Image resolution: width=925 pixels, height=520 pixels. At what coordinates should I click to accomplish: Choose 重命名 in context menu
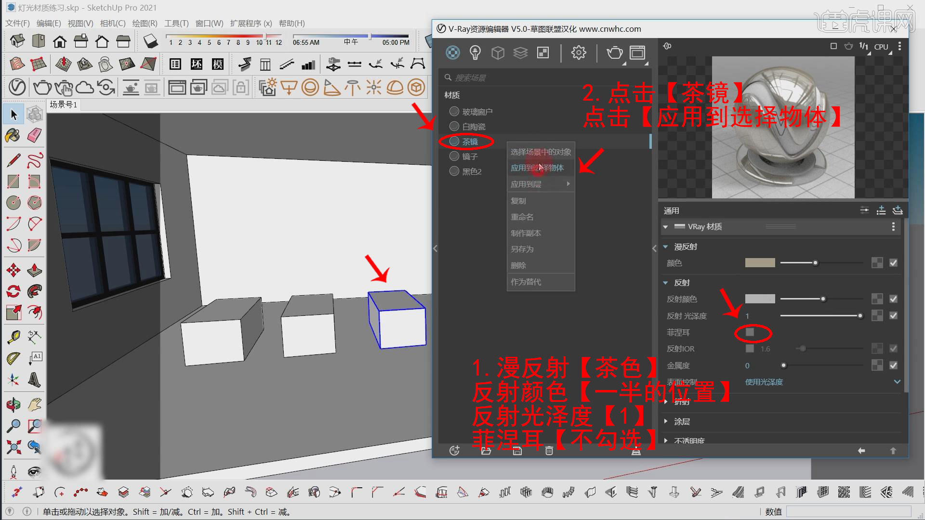click(x=541, y=217)
